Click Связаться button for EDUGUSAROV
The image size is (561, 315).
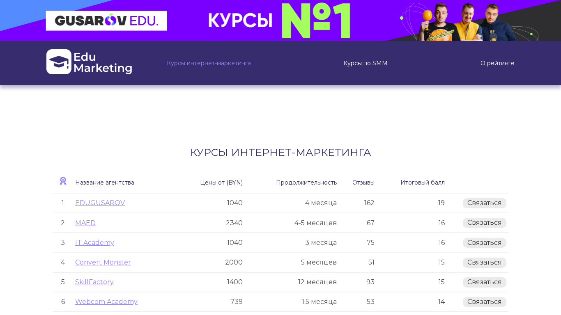(x=485, y=203)
